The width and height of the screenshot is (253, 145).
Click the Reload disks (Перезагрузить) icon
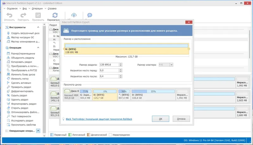[55, 15]
